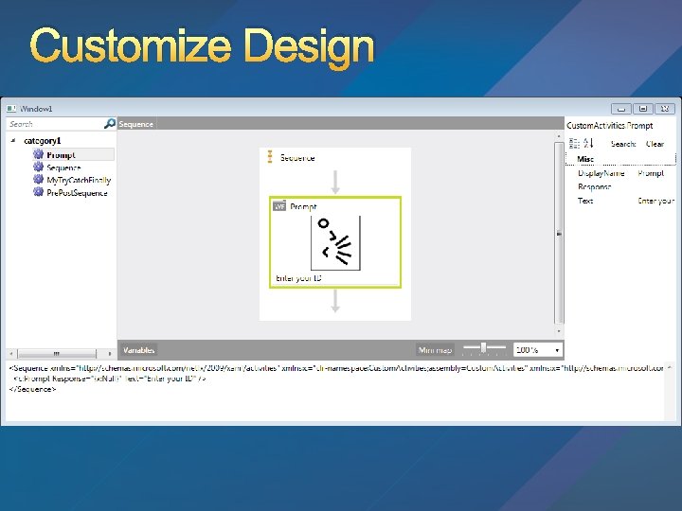Collapse the category1 tree node
Image resolution: width=682 pixels, height=511 pixels.
pos(13,140)
